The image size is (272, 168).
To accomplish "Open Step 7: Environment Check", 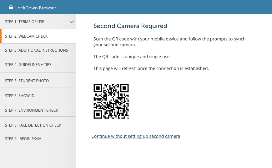I will click(x=38, y=110).
